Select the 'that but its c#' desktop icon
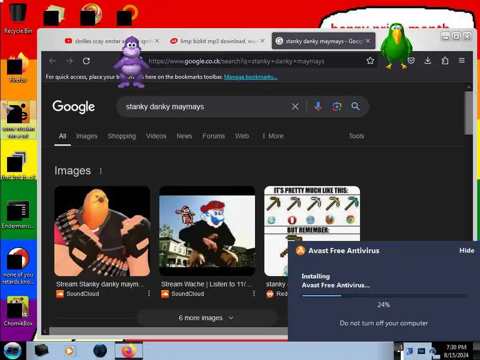Screen dimensions: 480x360 coord(18,165)
